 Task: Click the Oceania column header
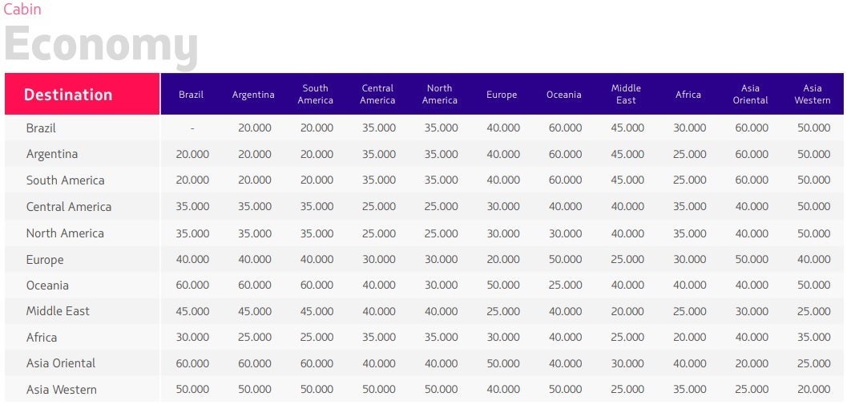[x=564, y=95]
